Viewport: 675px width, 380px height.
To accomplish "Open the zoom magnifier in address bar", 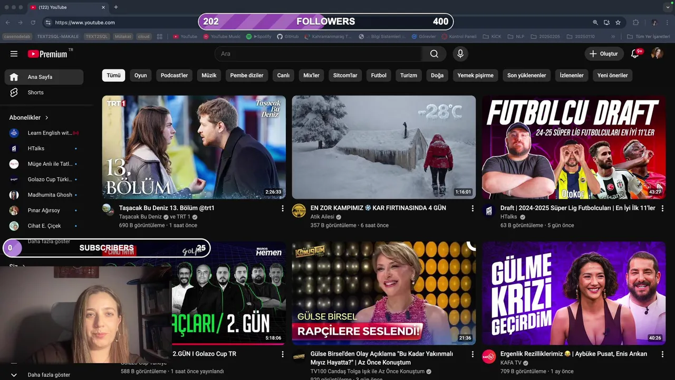I will [595, 23].
